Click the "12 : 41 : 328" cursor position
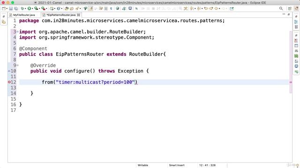300x168 pixels. (x=207, y=165)
